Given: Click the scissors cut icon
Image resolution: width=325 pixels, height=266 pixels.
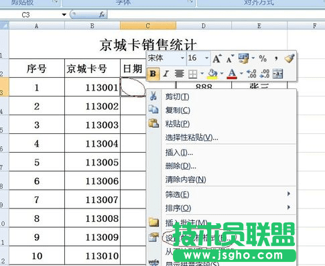Looking at the screenshot, I should [153, 96].
